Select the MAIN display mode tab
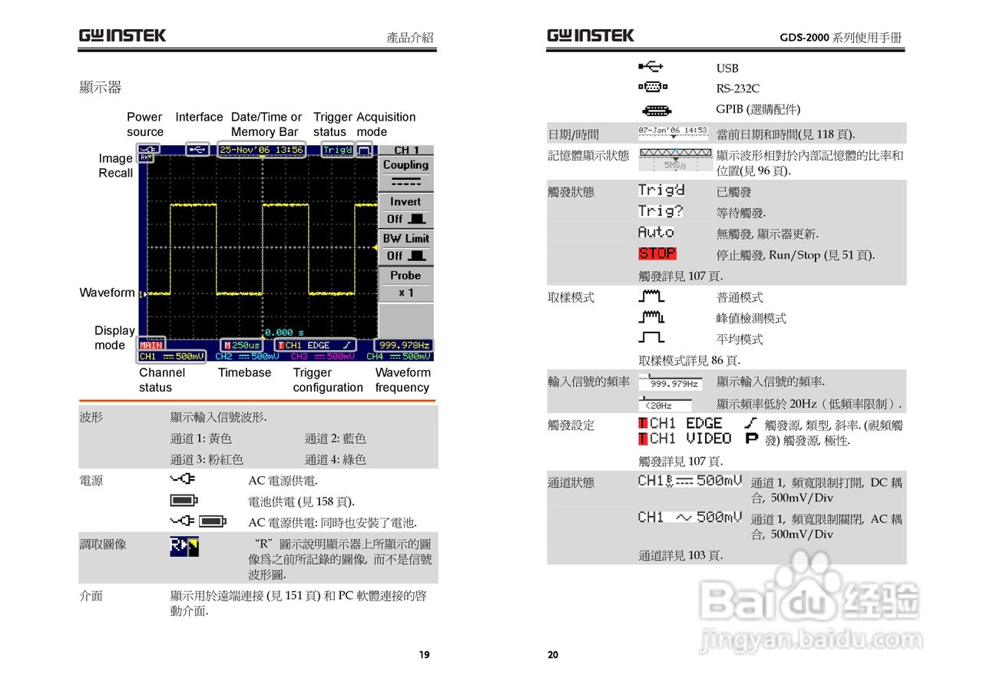The width and height of the screenshot is (983, 695). 152,344
